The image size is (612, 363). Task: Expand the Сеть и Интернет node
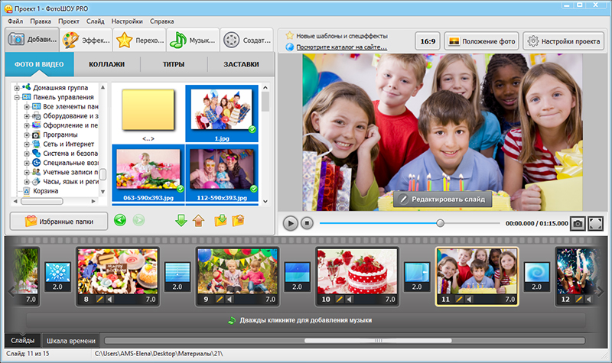[x=27, y=144]
